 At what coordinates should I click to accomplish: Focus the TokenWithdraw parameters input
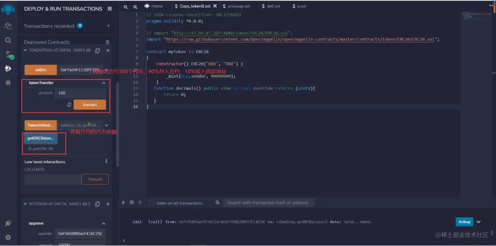[x=80, y=125]
